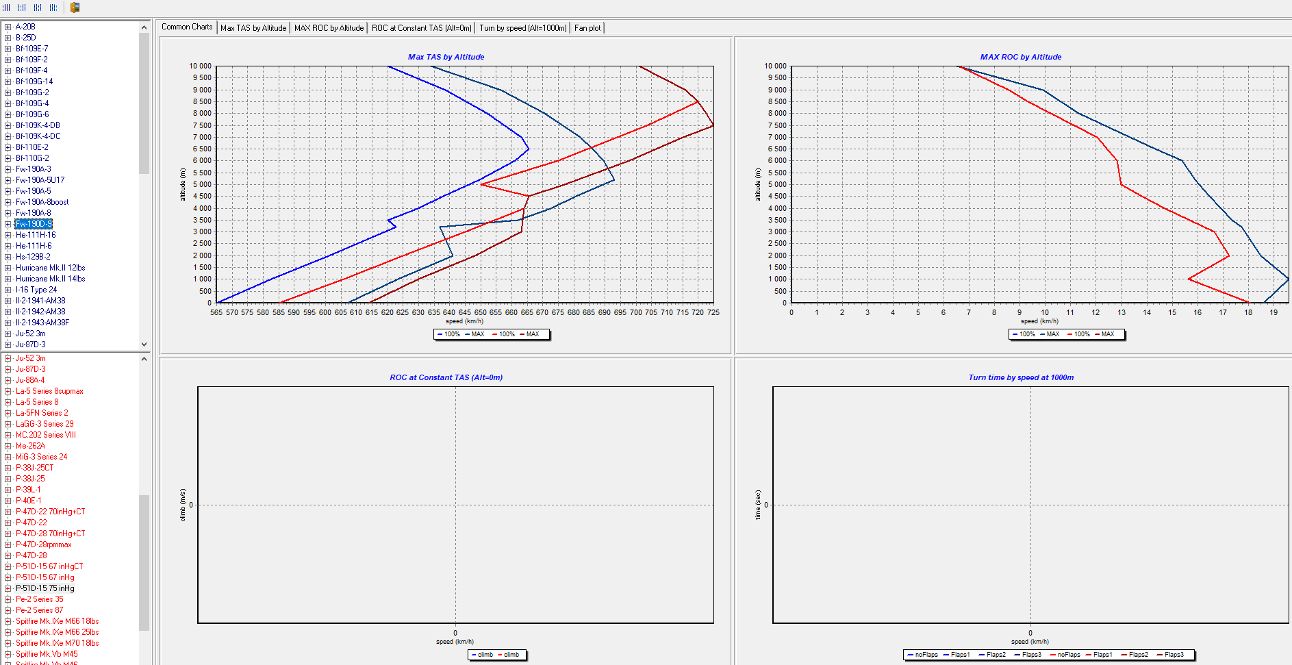Select P-47D-28 70inHg+CT aircraft
This screenshot has height=665, width=1292.
pos(50,534)
